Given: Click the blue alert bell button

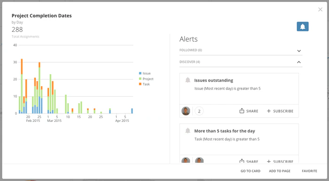Looking at the screenshot, I should tap(303, 27).
